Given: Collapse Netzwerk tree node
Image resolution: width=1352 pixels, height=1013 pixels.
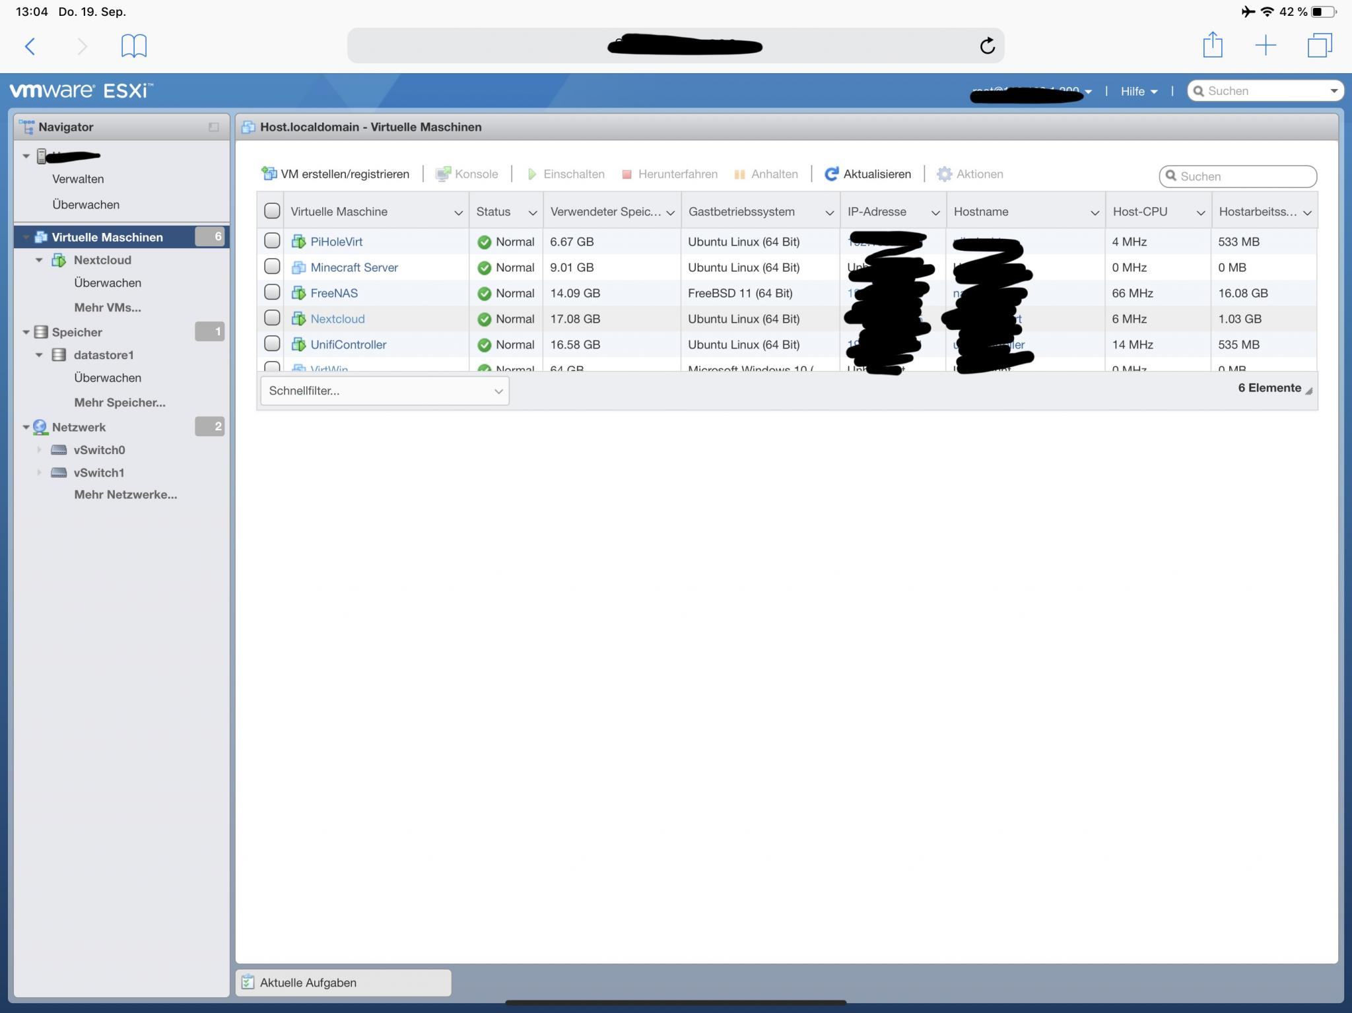Looking at the screenshot, I should tap(26, 427).
